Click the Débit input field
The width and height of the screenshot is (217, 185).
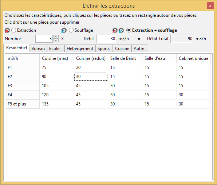[x=106, y=39]
